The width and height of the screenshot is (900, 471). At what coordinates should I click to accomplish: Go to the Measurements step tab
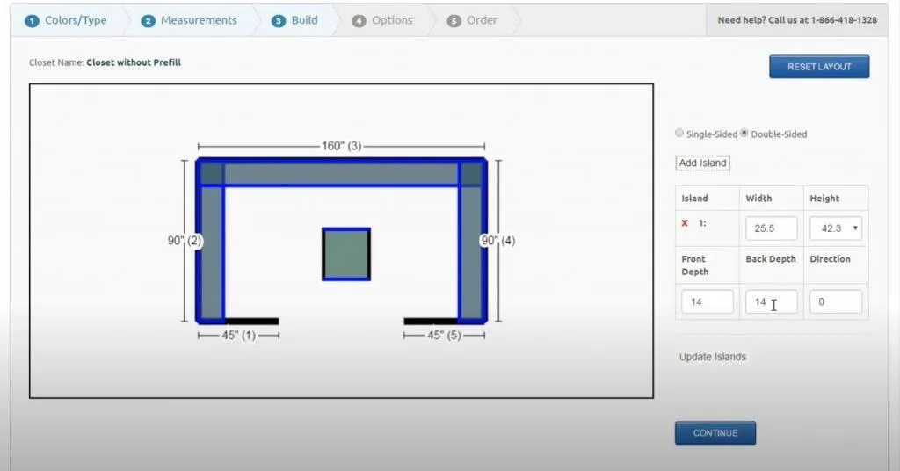pos(189,20)
